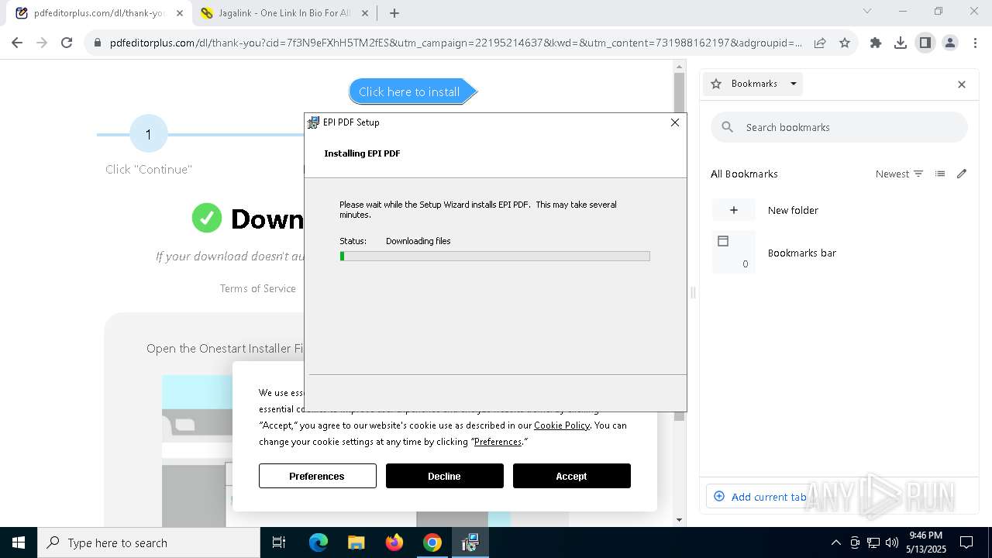This screenshot has height=558, width=992.
Task: Launch Firefox from taskbar
Action: pyautogui.click(x=394, y=542)
